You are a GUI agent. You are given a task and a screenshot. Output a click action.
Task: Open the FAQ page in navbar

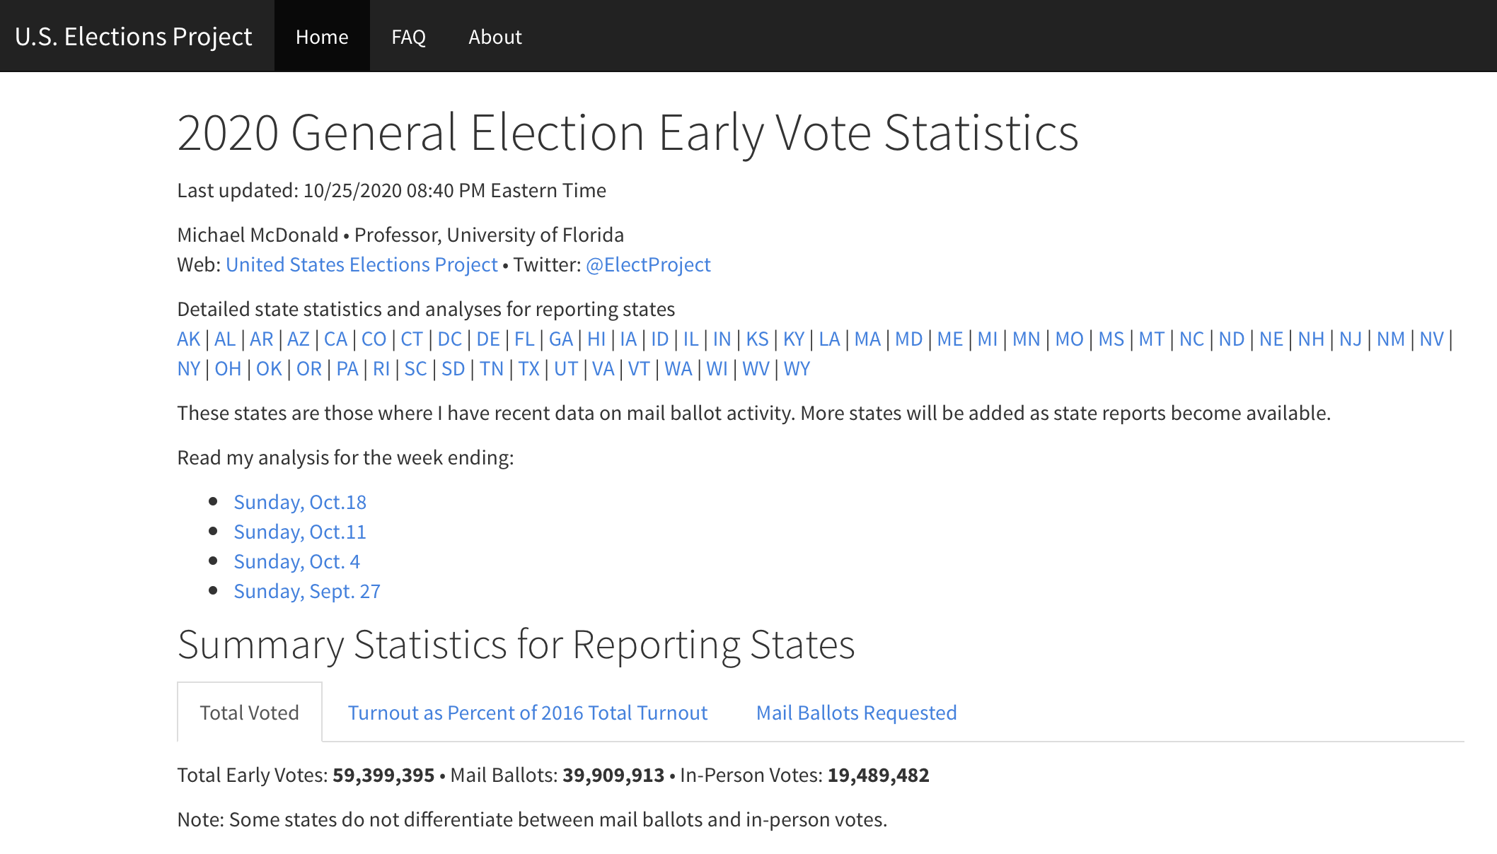pos(408,37)
